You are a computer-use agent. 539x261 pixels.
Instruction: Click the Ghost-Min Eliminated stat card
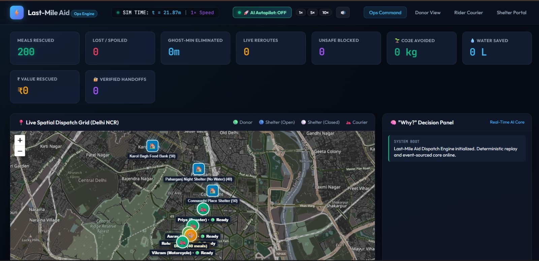195,48
